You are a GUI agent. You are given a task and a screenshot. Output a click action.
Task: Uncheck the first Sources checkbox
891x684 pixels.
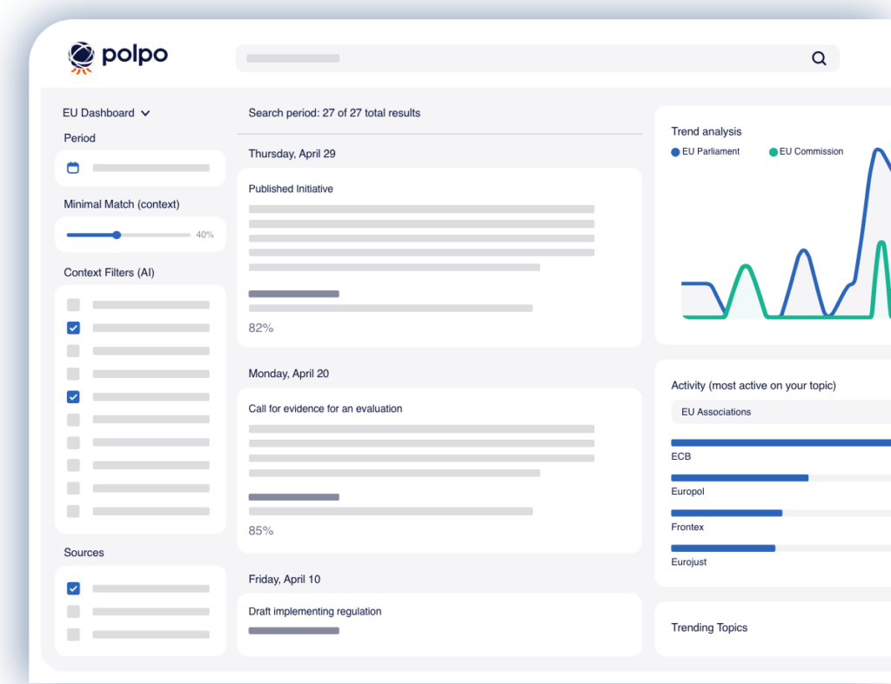pos(73,588)
